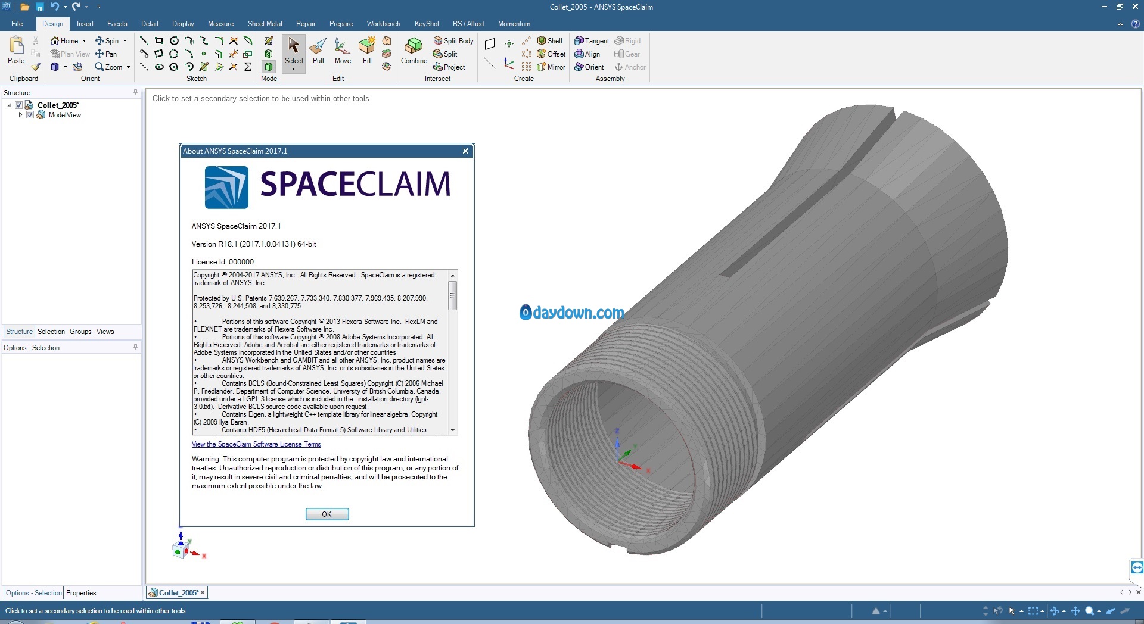Viewport: 1144px width, 624px height.
Task: Select the Circle sketch tool
Action: pos(174,40)
